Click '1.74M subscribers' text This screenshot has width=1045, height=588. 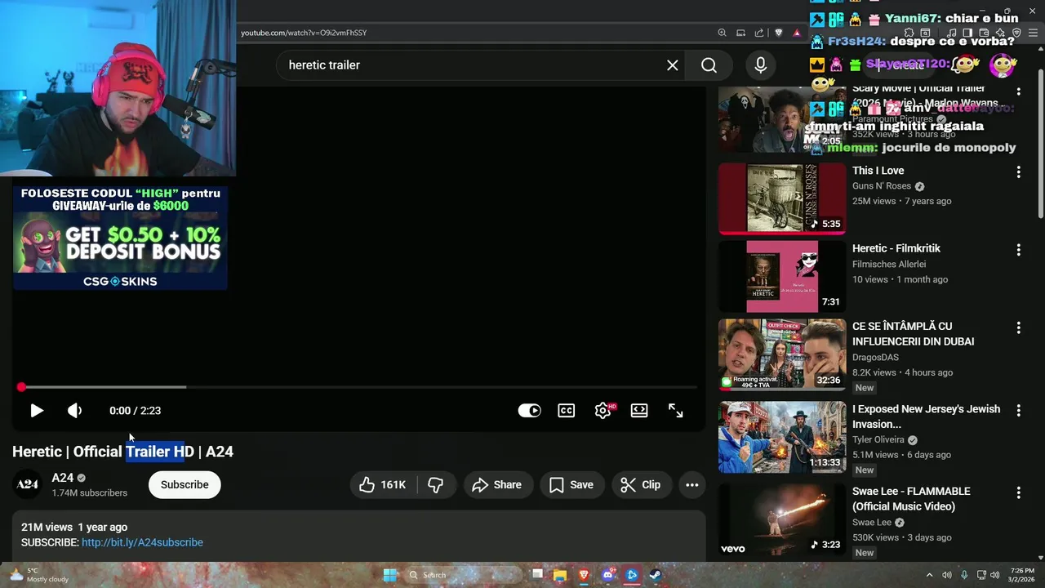pyautogui.click(x=90, y=493)
